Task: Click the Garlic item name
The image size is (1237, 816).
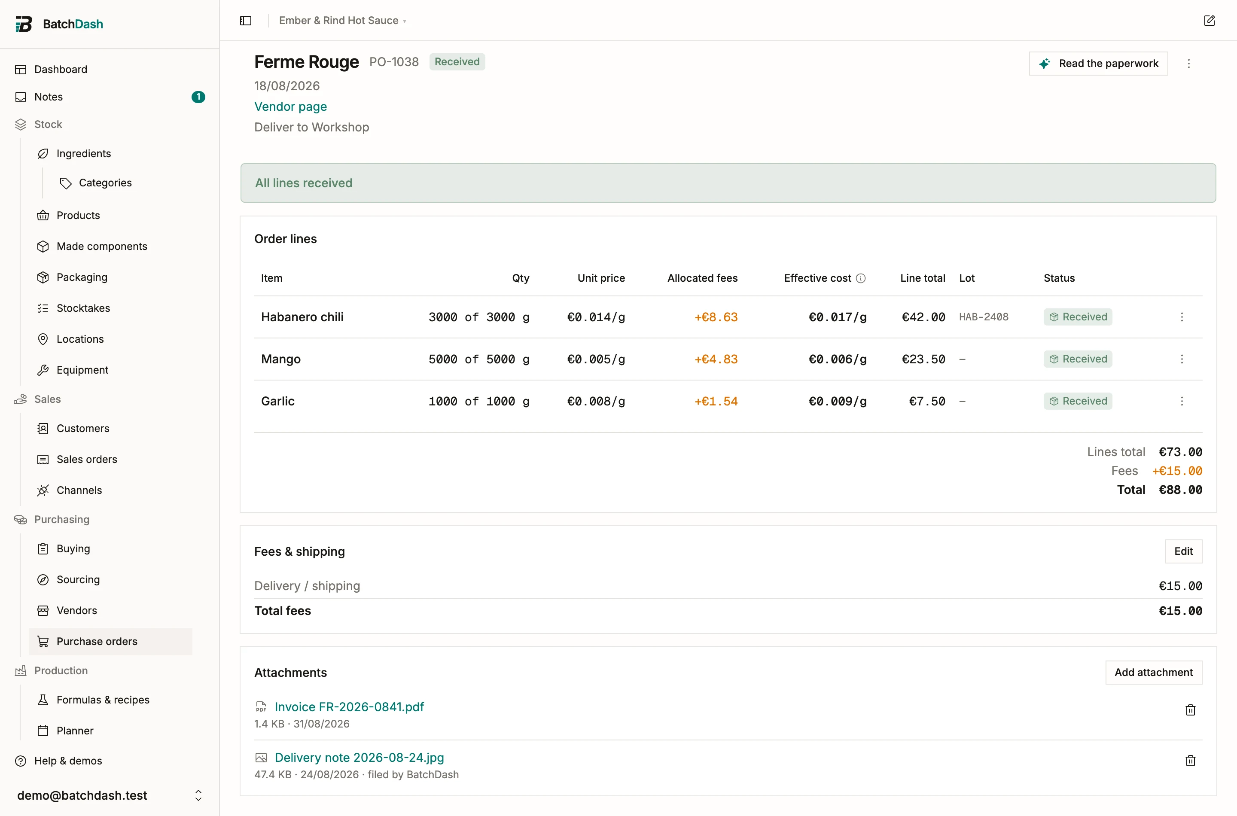Action: click(x=278, y=401)
